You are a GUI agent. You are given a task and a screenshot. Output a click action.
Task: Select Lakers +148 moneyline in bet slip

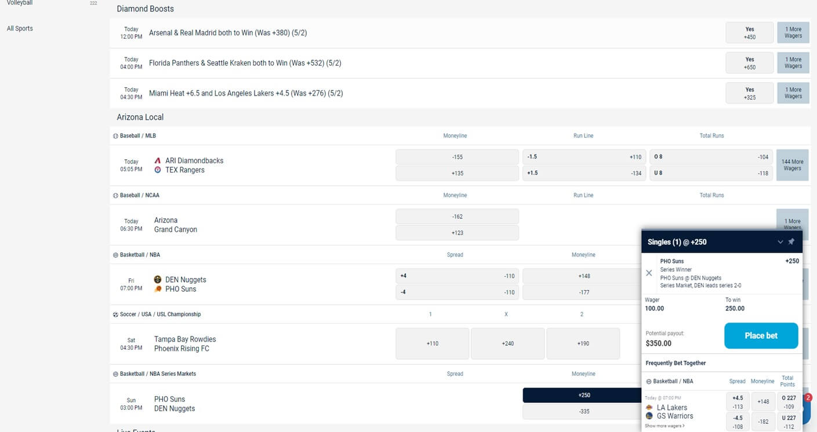[x=763, y=402]
